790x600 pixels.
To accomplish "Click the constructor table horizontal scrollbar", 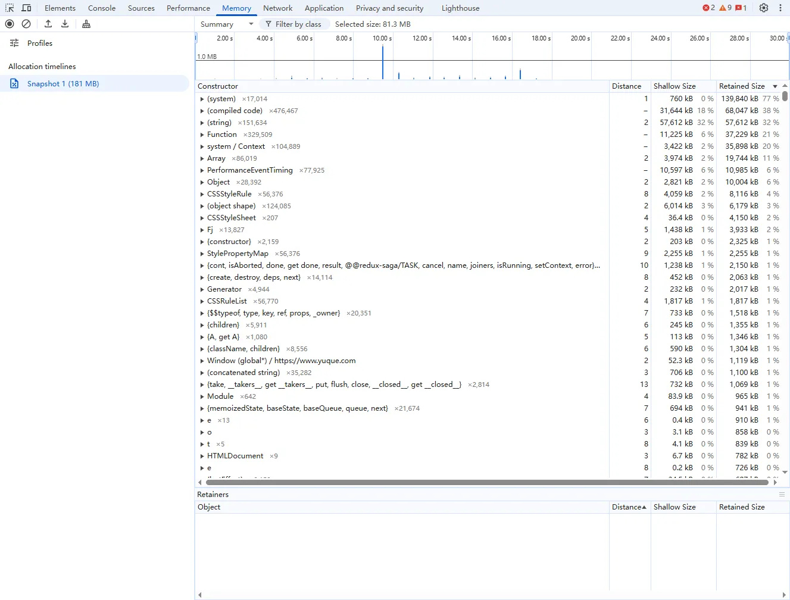I will pyautogui.click(x=487, y=483).
